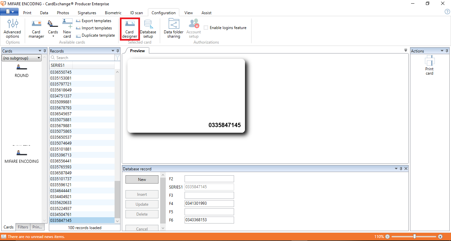Select the MIFARE ENCODING card template
The height and width of the screenshot is (241, 451).
point(21,157)
